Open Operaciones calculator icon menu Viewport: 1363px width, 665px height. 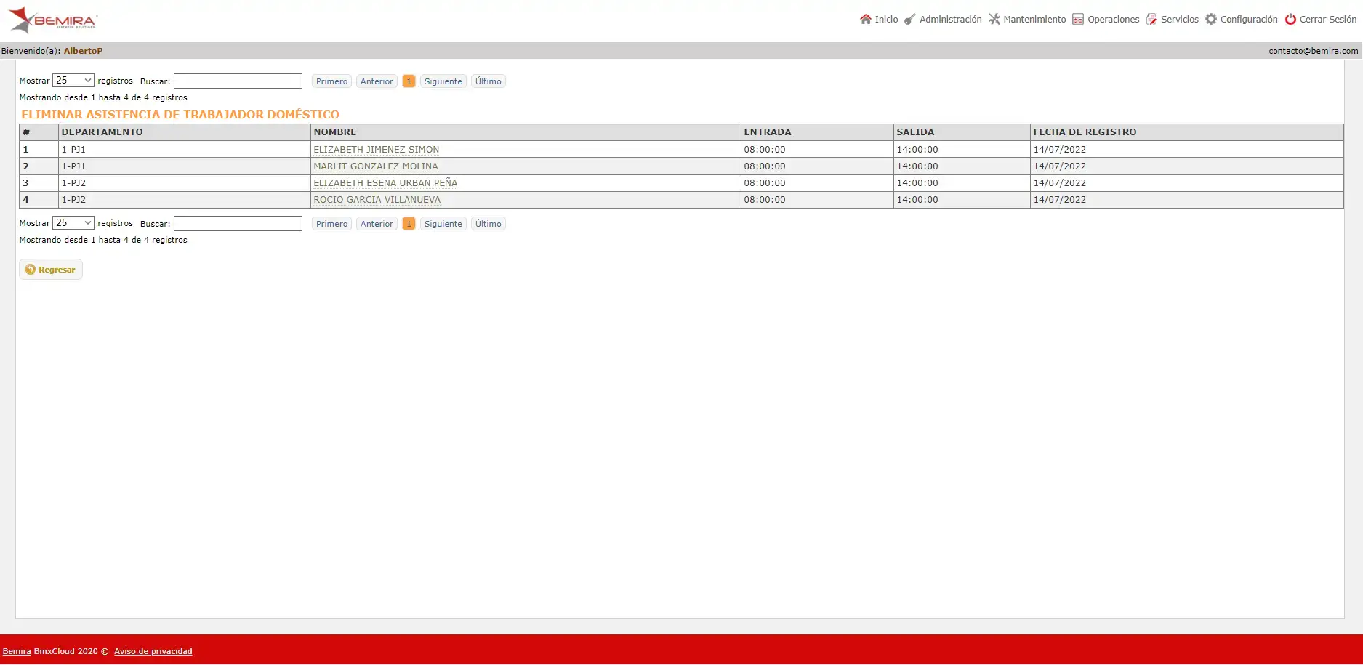[1077, 20]
